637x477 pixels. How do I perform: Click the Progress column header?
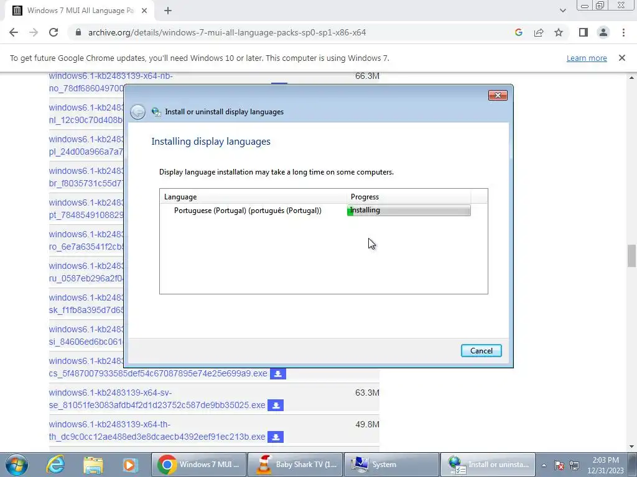coord(409,197)
